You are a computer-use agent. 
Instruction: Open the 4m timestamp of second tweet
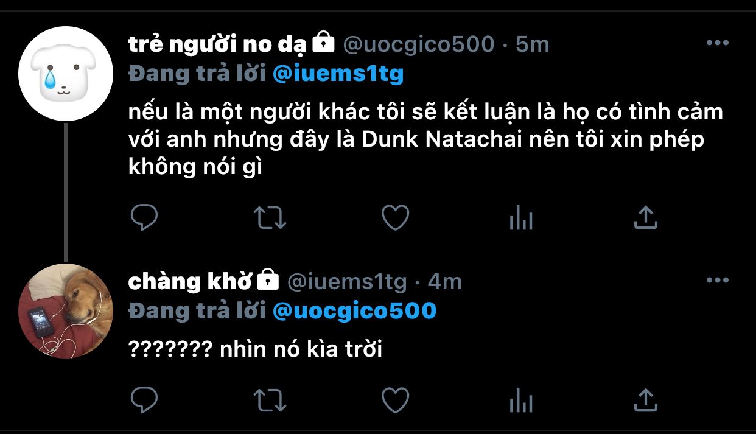coord(445,281)
